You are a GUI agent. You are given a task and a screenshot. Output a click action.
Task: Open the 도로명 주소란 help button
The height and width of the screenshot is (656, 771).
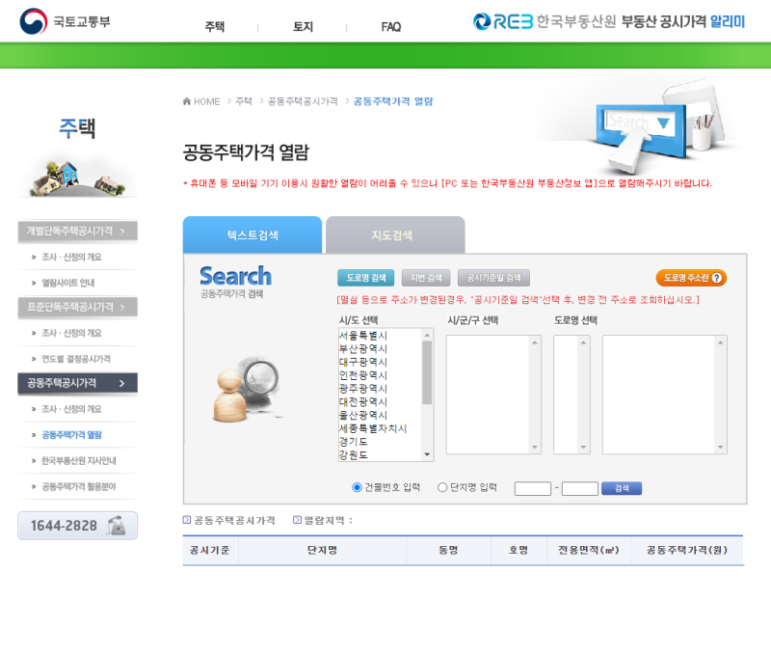(691, 278)
